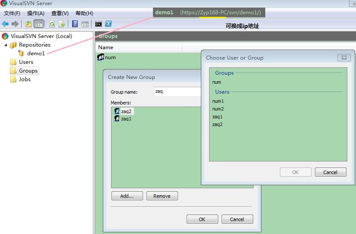Select user num1 in Choose User dialog

(218, 101)
